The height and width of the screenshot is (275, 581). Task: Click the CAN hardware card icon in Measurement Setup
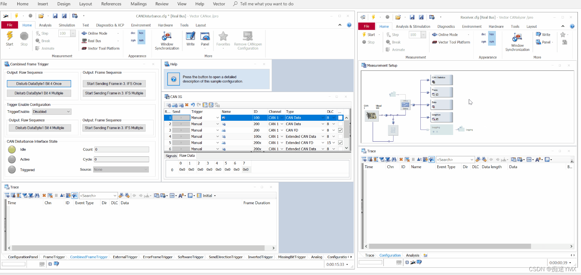(x=371, y=116)
